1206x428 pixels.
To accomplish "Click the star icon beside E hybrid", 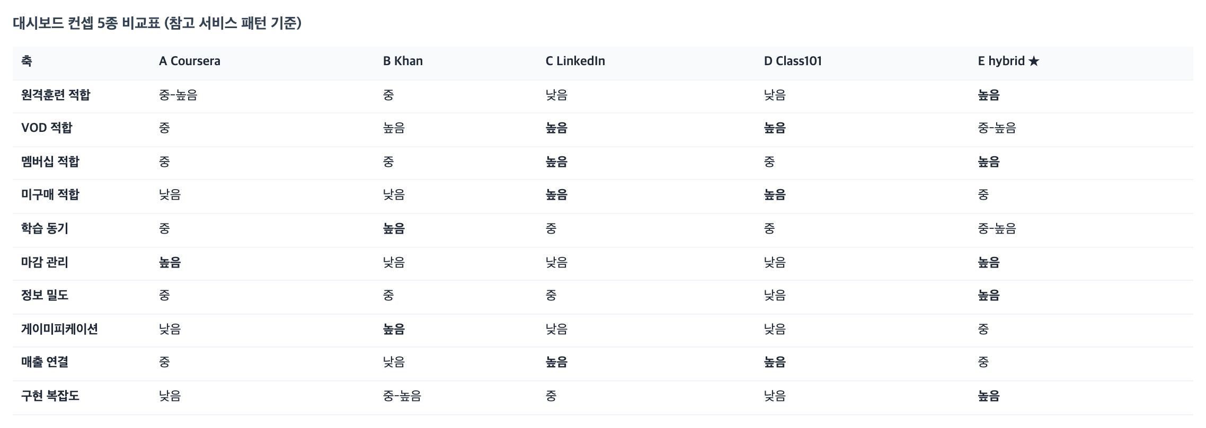I will click(x=1034, y=61).
